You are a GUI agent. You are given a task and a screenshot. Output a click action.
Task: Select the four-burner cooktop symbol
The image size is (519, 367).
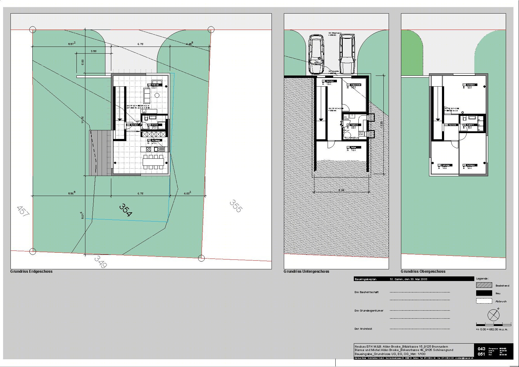tap(149, 149)
